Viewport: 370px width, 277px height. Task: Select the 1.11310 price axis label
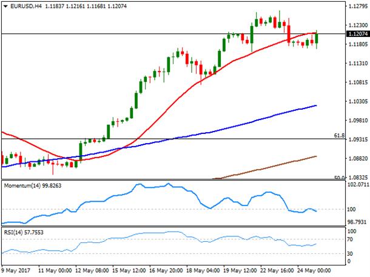[358, 63]
